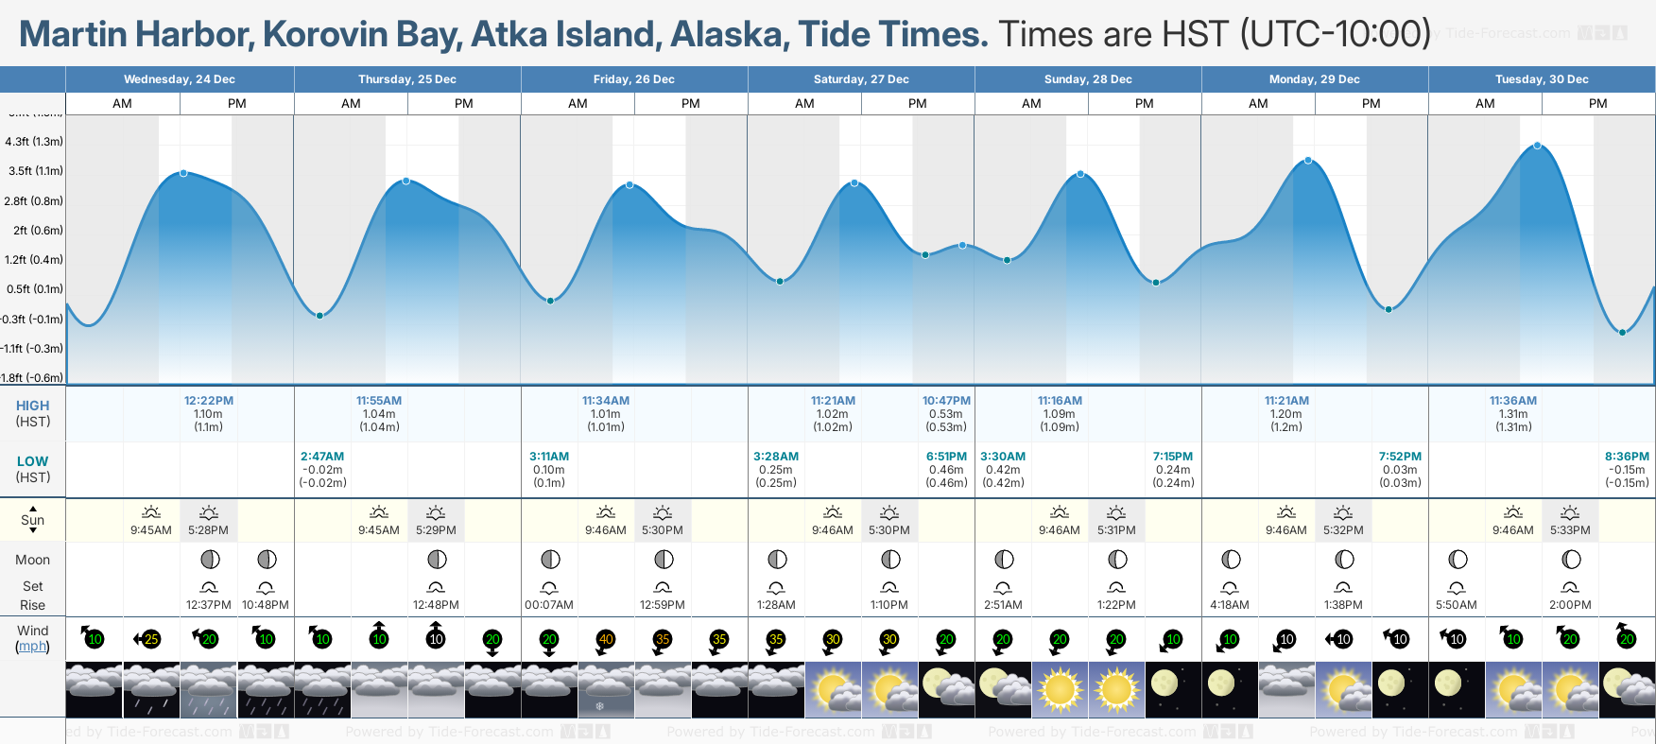1656x744 pixels.
Task: Click the Wednesday high tide point on the graph
Action: pyautogui.click(x=183, y=173)
